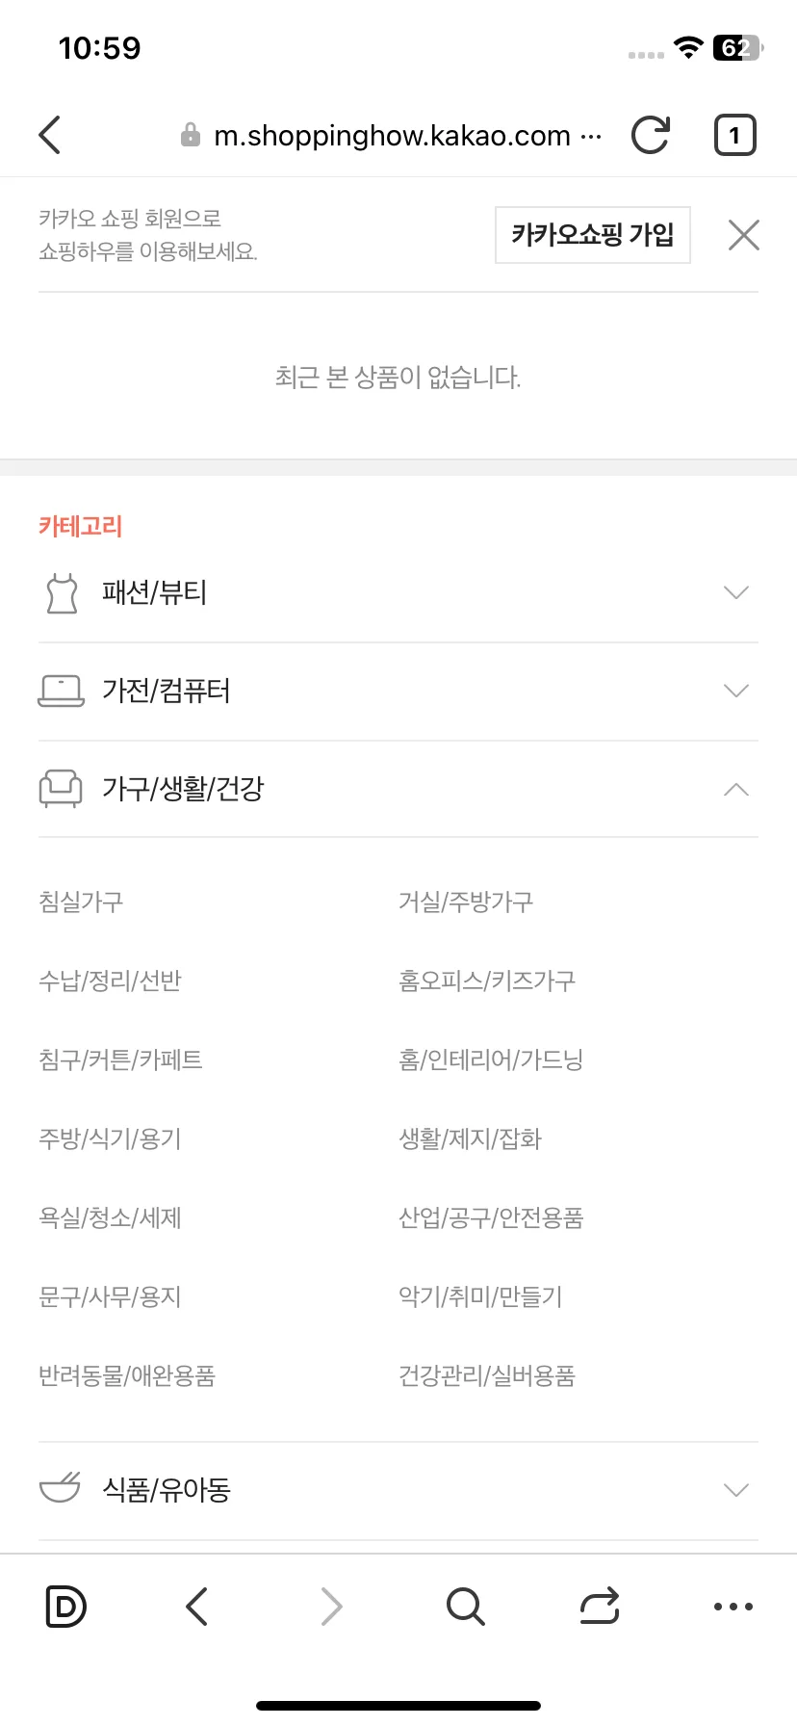
Task: Collapse the 가구/생활/건강 category
Action: (398, 789)
